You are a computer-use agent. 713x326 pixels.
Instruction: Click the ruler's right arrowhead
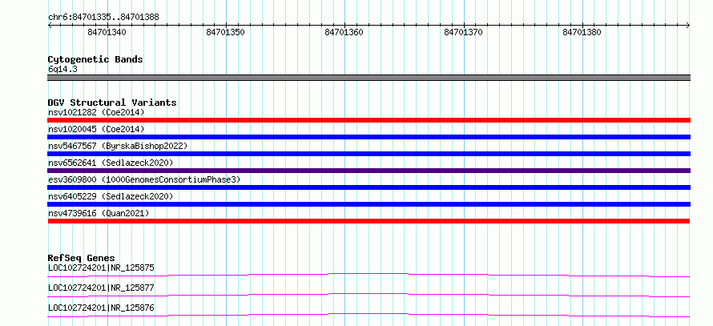(x=688, y=26)
